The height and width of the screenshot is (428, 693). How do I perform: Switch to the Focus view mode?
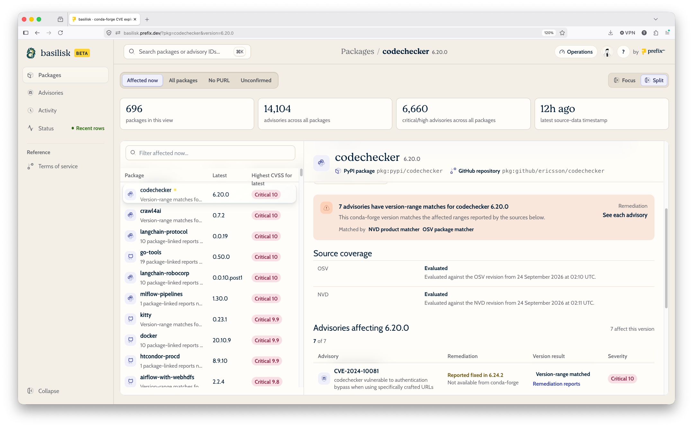[x=625, y=80]
